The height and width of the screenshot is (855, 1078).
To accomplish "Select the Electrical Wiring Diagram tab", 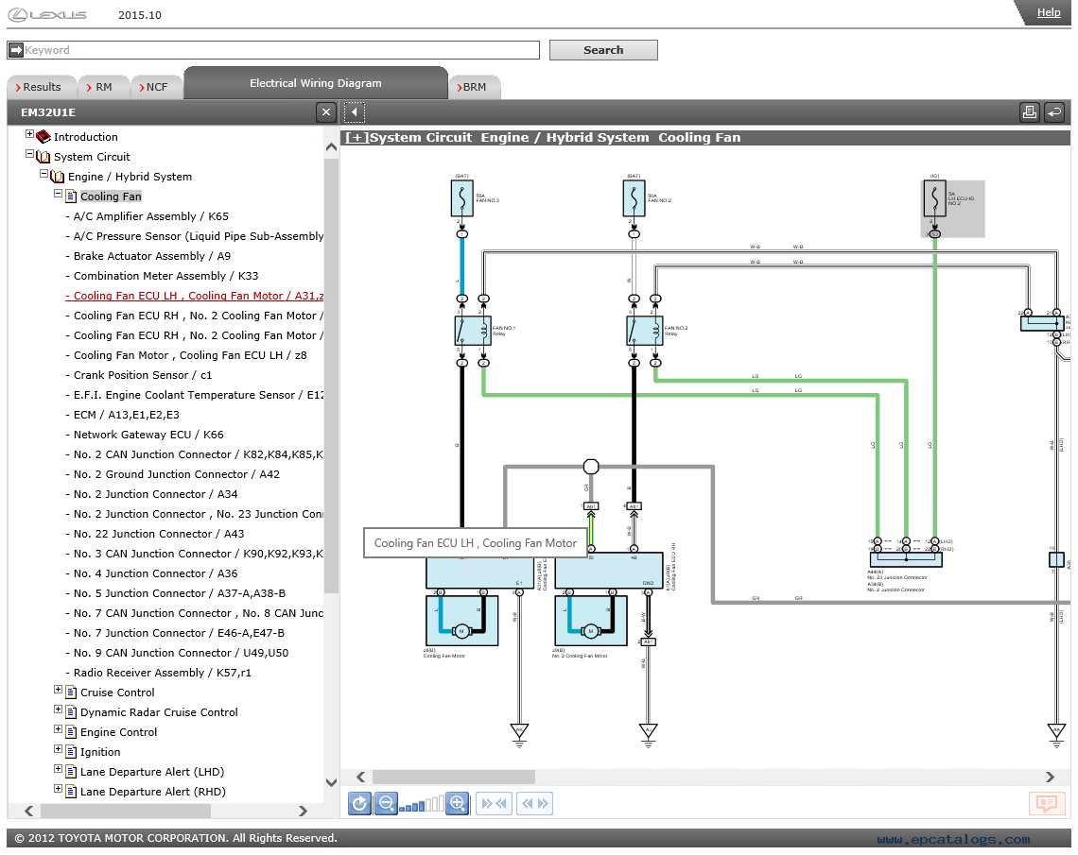I will pos(316,83).
